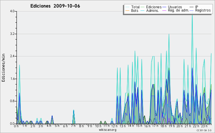Image resolution: width=215 pixels, height=133 pixels.
Task: Click the 'CC BY-SA 3.0' license text
Action: coord(204,130)
